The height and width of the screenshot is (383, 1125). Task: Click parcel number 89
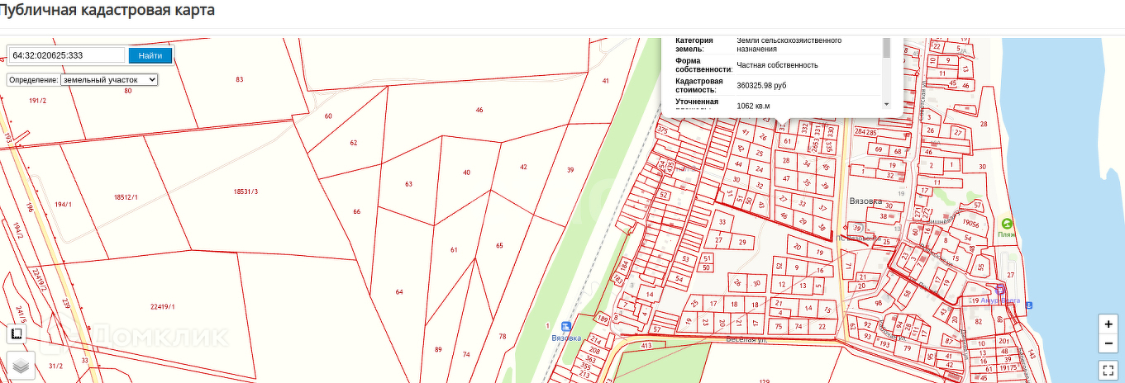click(438, 349)
